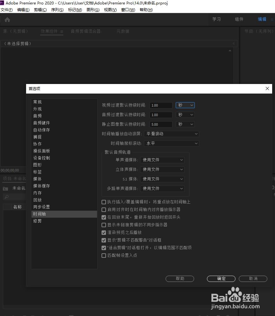The width and height of the screenshot is (275, 316).
Task: Select 同步设置 preferences category
Action: 64,207
